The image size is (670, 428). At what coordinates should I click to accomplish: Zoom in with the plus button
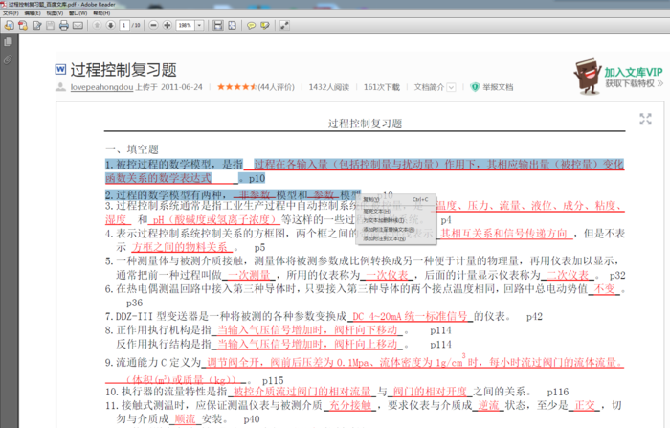pyautogui.click(x=167, y=25)
